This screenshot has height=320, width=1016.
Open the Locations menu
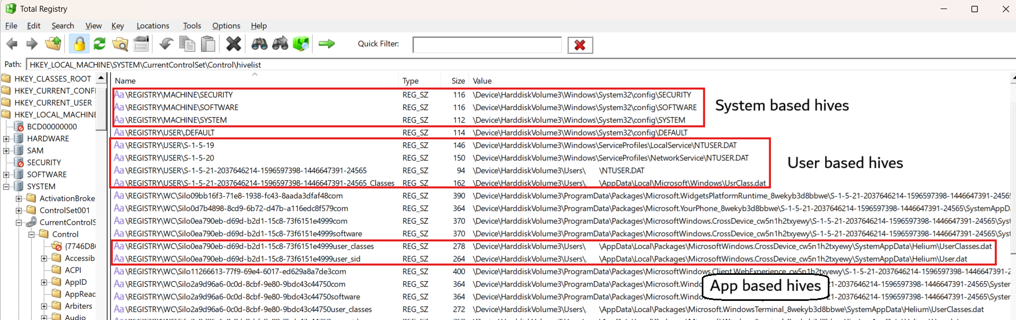[x=153, y=26]
